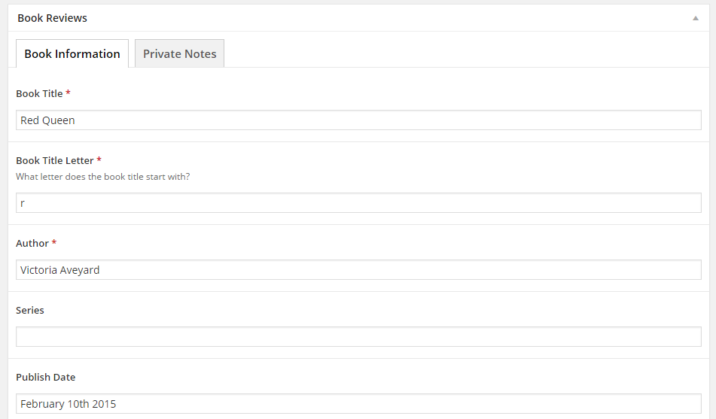The image size is (716, 419).
Task: Click the red asterisk beside Author
Action: click(54, 244)
